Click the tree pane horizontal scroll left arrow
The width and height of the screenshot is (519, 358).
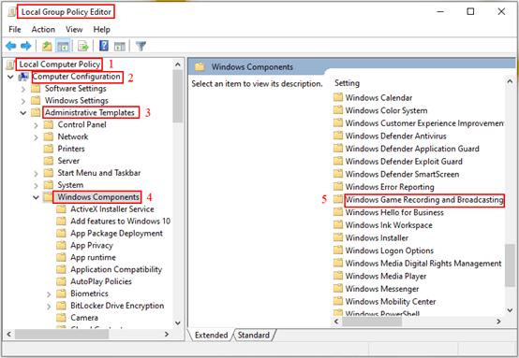(9, 335)
